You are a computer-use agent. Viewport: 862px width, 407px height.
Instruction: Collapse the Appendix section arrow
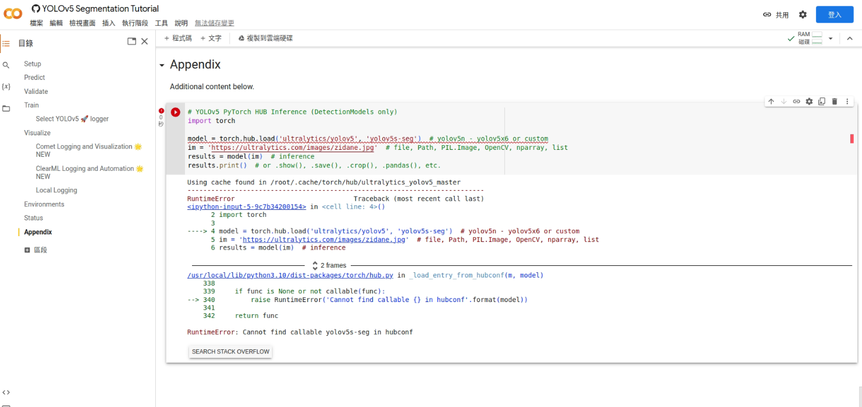[x=162, y=65]
